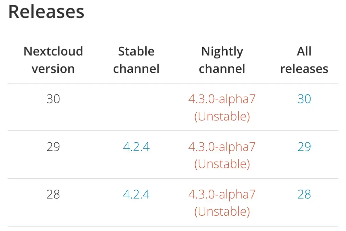Click (Unstable) label in Nextcloud 30 row

point(222,116)
